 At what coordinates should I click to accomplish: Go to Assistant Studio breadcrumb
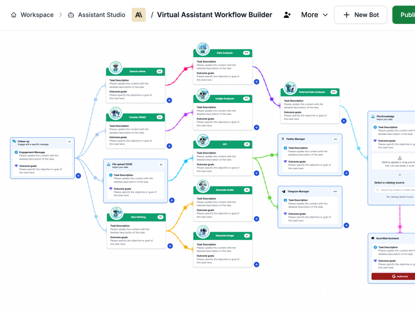pos(101,15)
